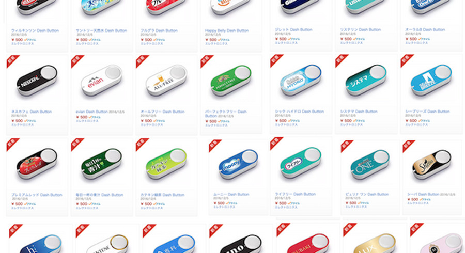Open the ウィルキンソン Dash Button link
Screen dimensions: 465x253
pos(35,30)
